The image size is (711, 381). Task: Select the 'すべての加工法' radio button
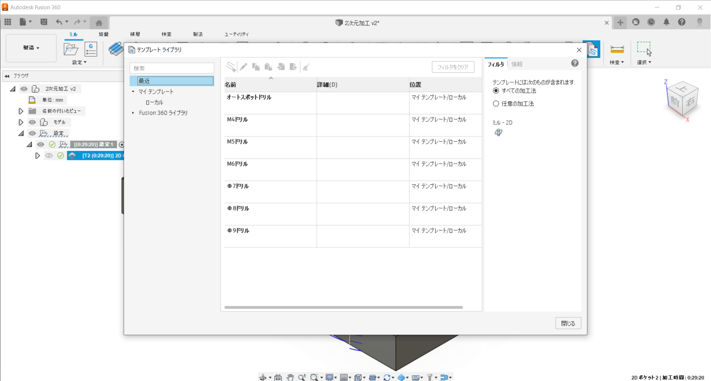tap(496, 91)
